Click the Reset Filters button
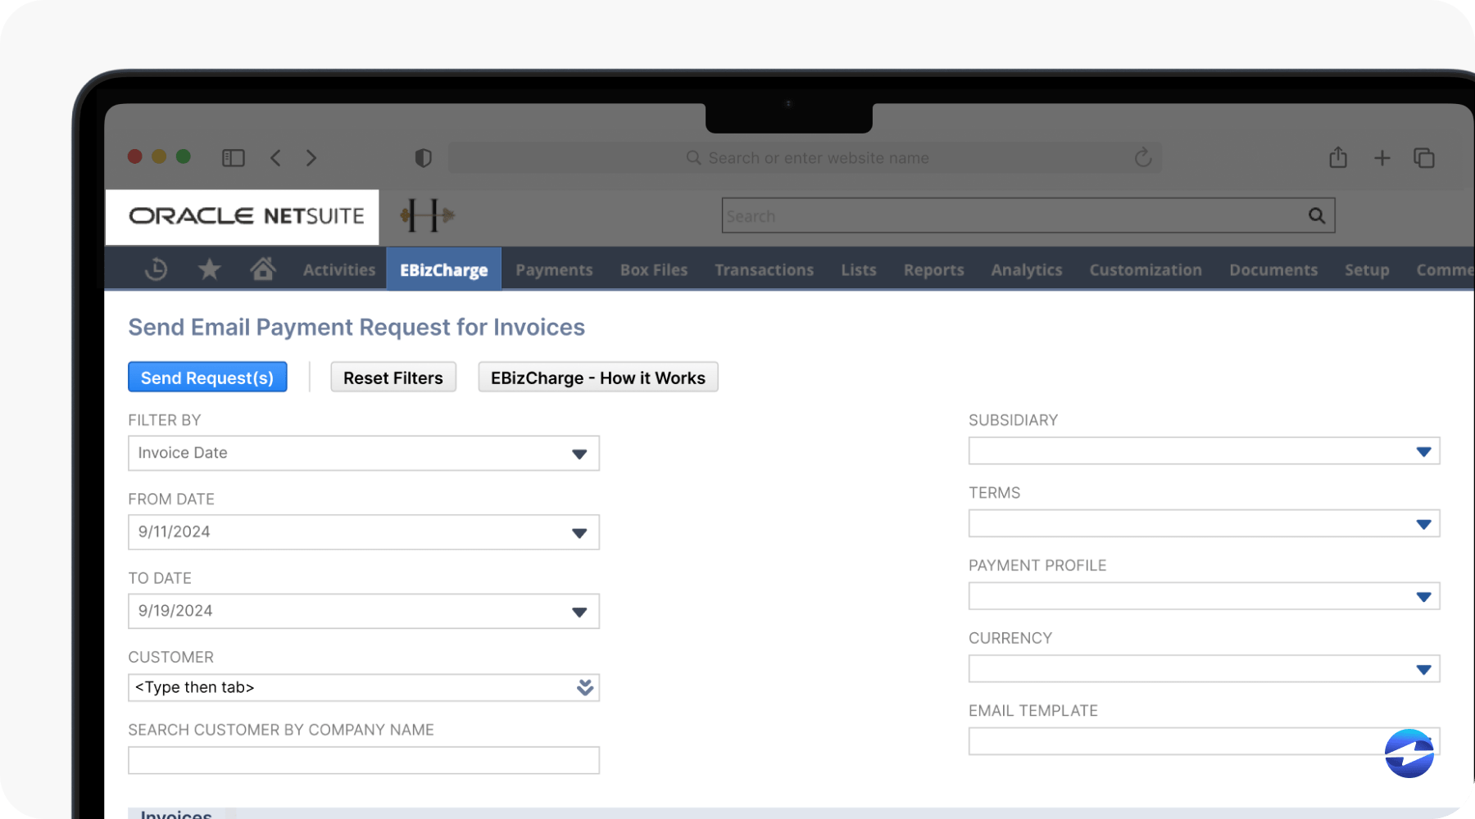This screenshot has height=819, width=1475. click(393, 377)
